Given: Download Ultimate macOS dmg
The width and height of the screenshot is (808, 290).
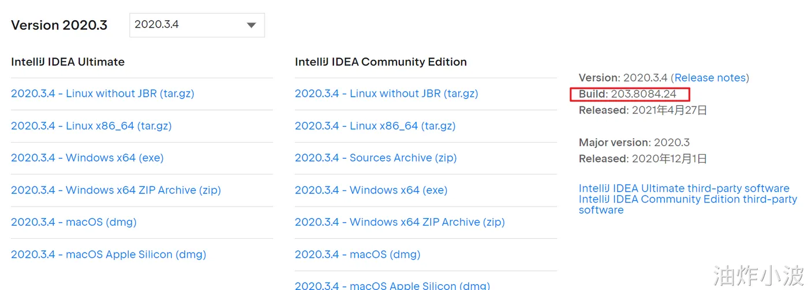Looking at the screenshot, I should (74, 223).
